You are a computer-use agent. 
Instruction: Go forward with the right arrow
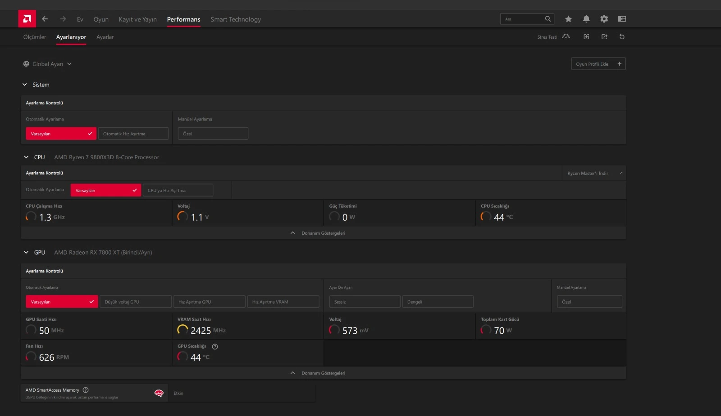[63, 19]
